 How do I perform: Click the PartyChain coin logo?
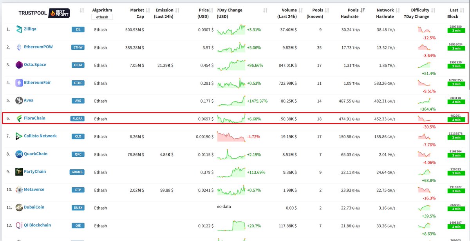19,172
